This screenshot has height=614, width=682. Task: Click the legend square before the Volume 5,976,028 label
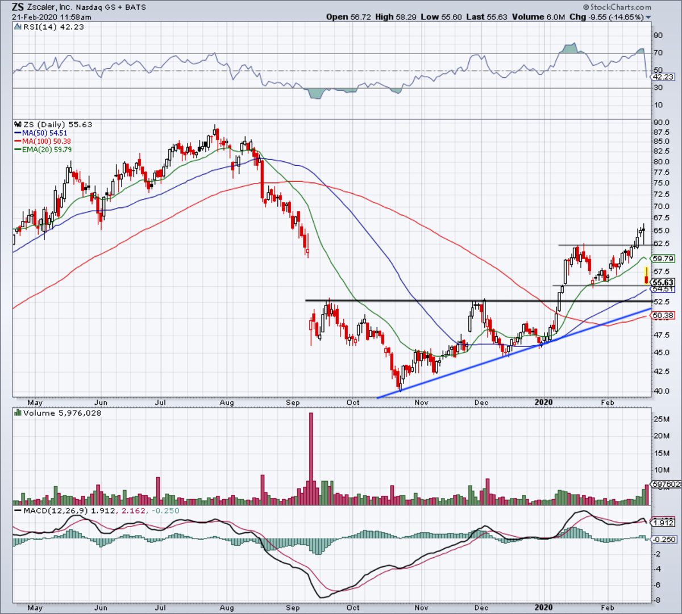pos(18,413)
